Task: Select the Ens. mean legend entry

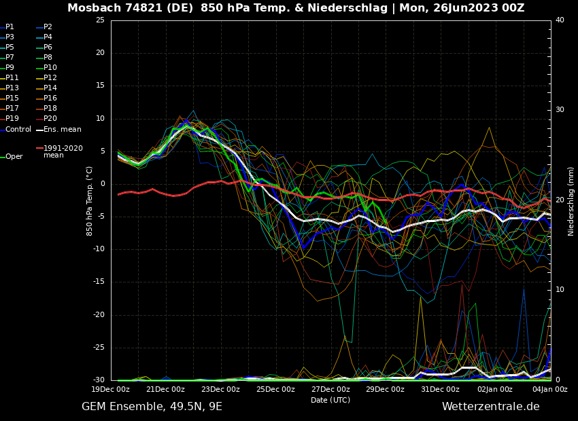Action: (x=62, y=129)
